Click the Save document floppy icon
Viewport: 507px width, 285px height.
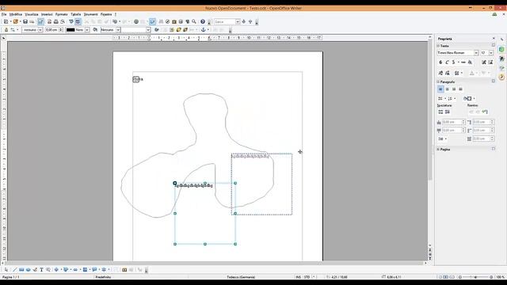tap(25, 21)
